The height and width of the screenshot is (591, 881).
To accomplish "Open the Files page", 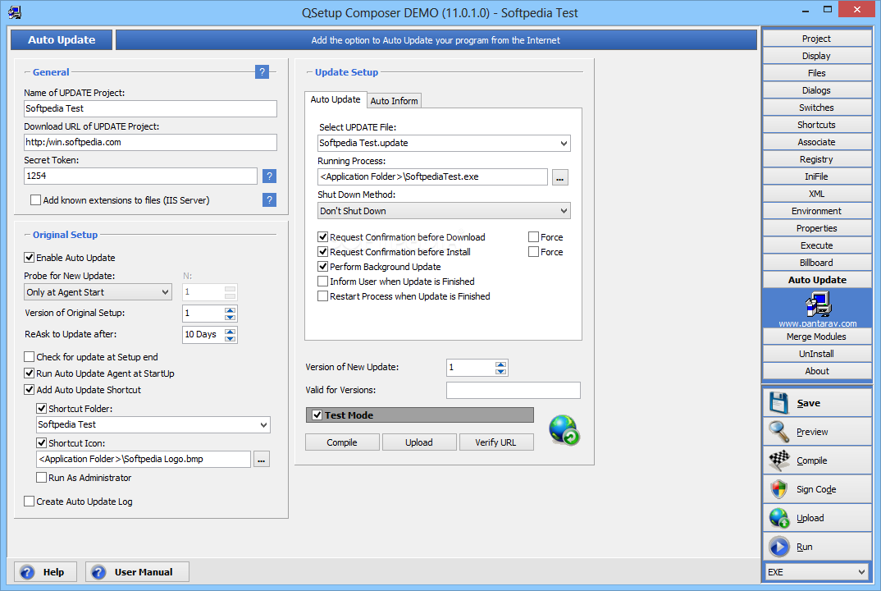I will click(x=817, y=73).
